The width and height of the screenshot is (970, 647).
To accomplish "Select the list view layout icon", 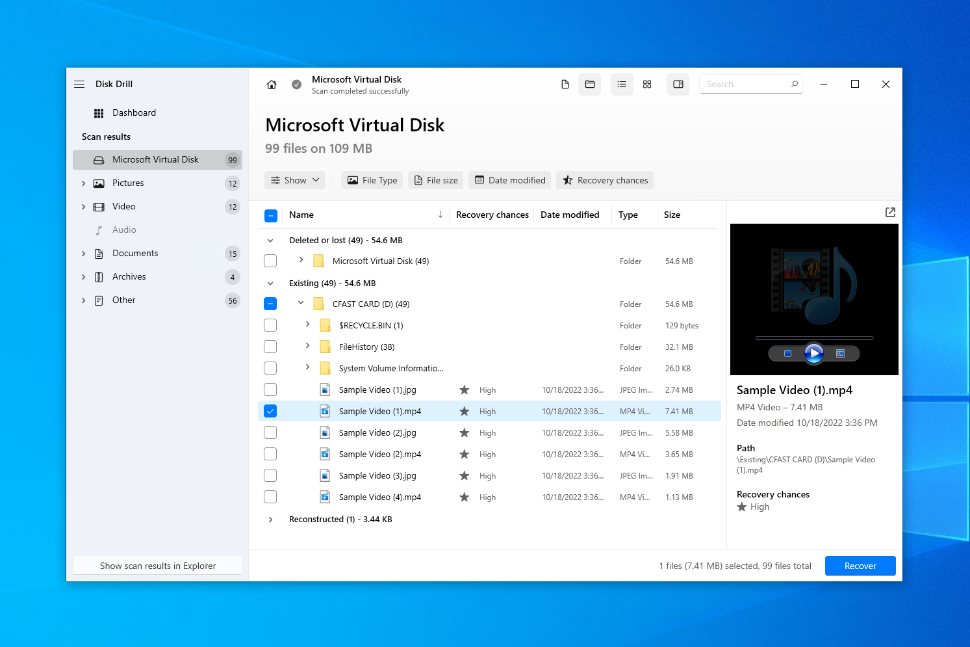I will pyautogui.click(x=622, y=85).
